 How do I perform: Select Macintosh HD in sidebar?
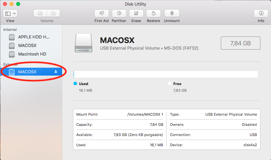(x=32, y=54)
